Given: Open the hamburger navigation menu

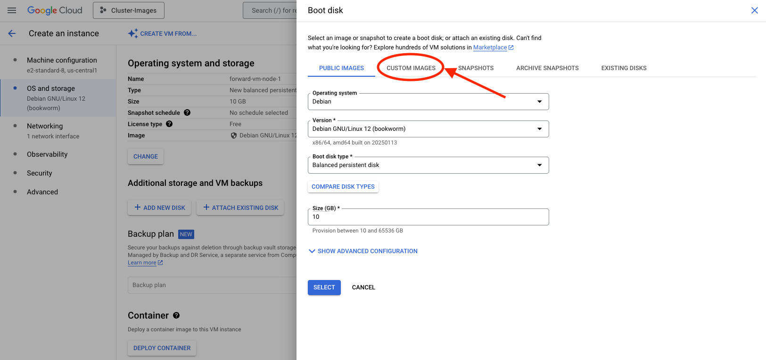Looking at the screenshot, I should click(x=12, y=10).
